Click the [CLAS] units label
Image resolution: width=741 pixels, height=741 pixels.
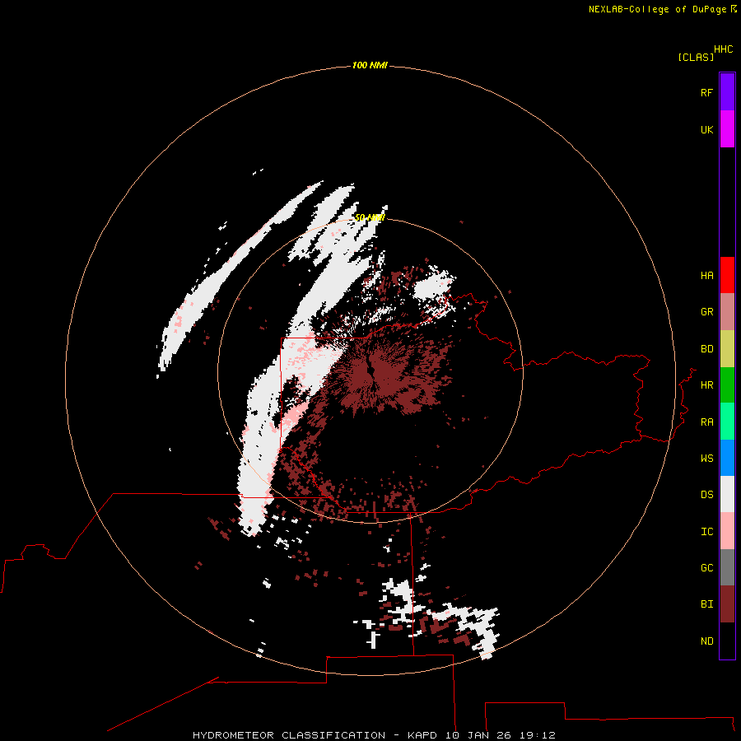[x=696, y=57]
